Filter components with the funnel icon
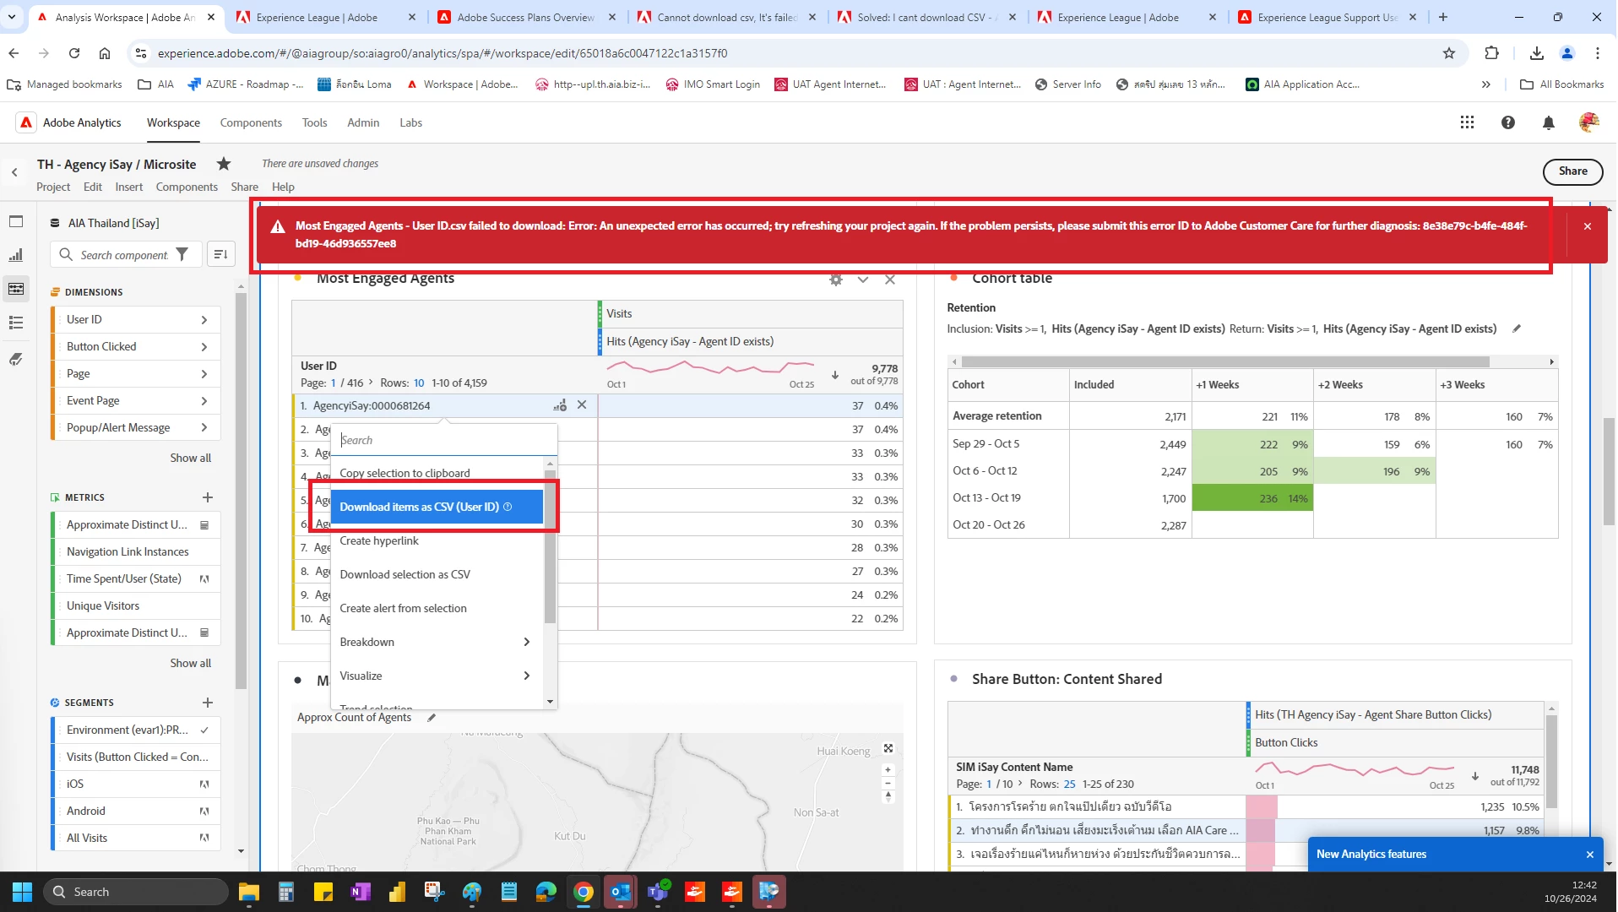 click(182, 254)
